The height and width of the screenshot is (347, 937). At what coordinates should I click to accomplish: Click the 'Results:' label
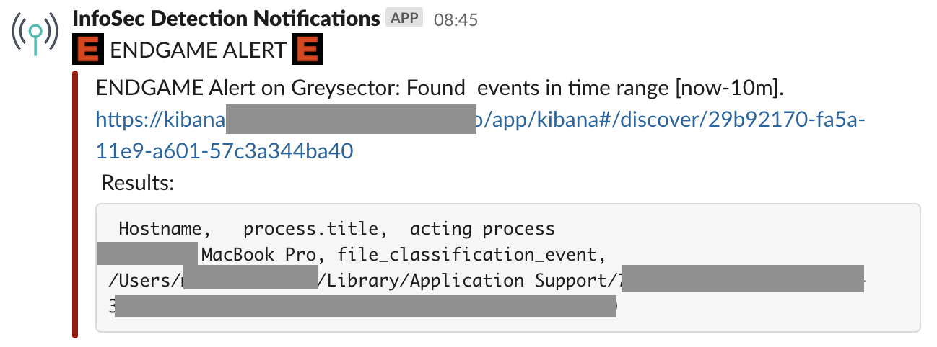[138, 183]
